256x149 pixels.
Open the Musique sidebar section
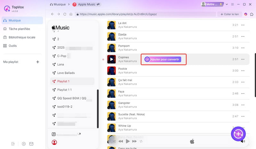[22, 21]
